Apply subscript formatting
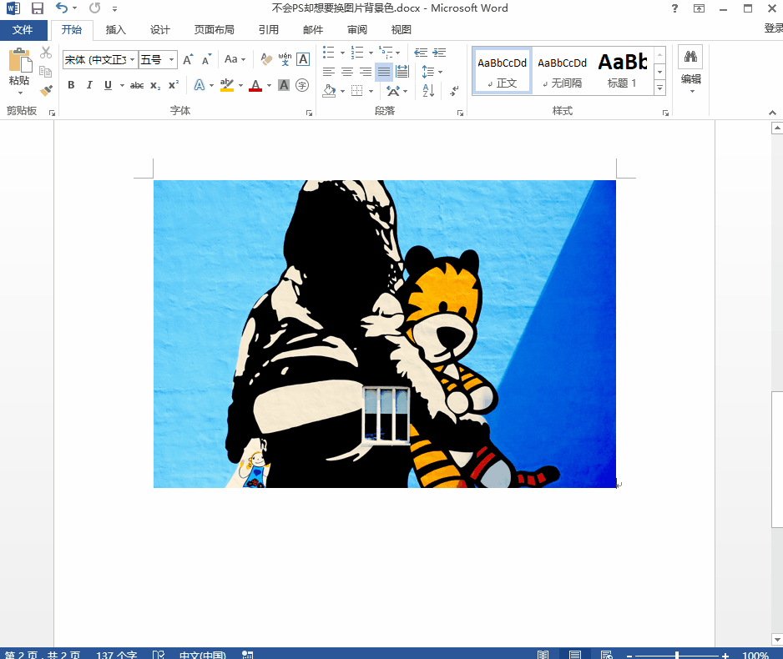The width and height of the screenshot is (783, 659). [155, 85]
